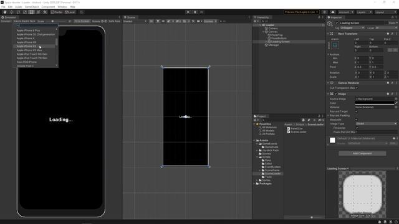399x224 pixels.
Task: Toggle scene lighting lightbulb icon
Action: tap(158, 21)
